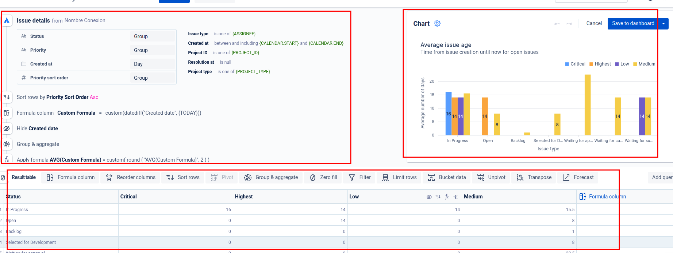Open the Status aggregation Group dropdown

point(152,36)
